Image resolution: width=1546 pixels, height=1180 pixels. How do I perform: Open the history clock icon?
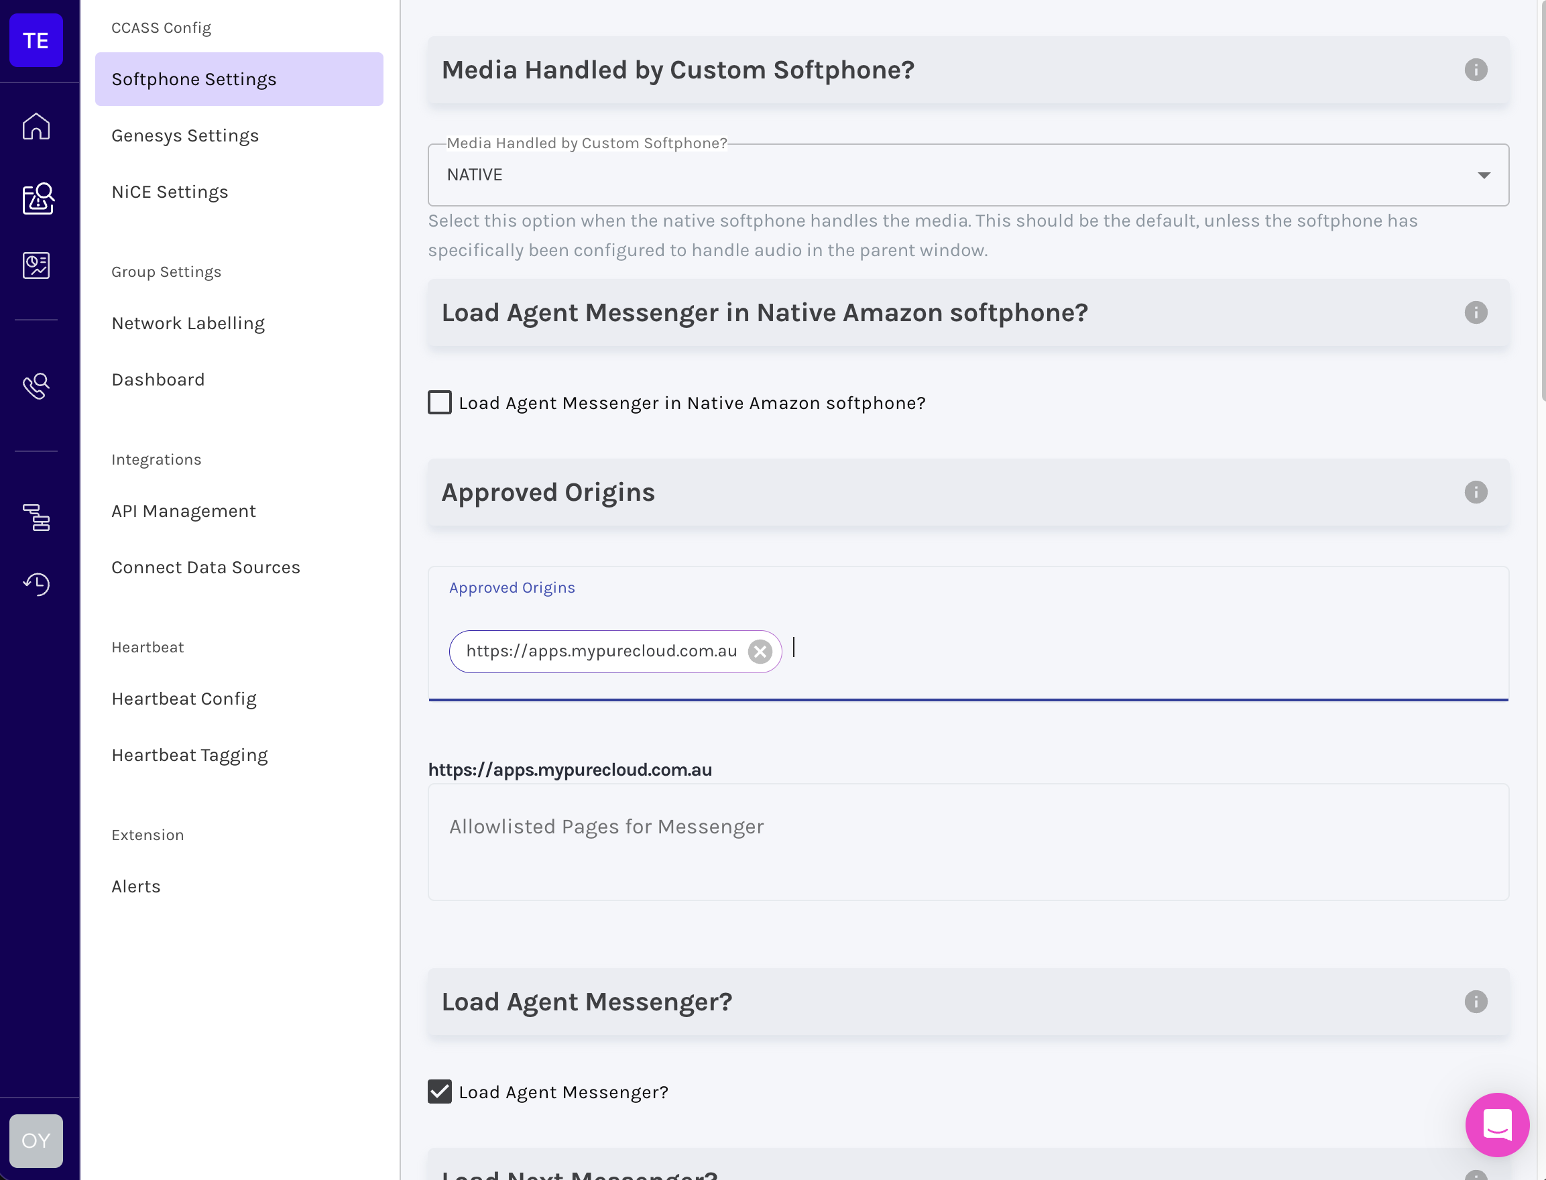tap(36, 584)
